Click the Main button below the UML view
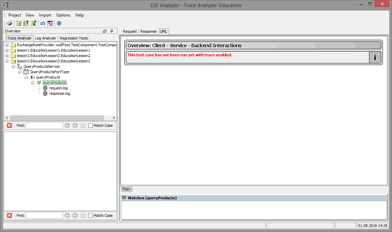Screen dimensions: 392x232 pos(127,188)
